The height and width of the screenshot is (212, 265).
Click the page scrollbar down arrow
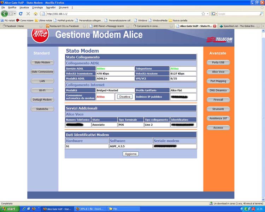point(263,200)
